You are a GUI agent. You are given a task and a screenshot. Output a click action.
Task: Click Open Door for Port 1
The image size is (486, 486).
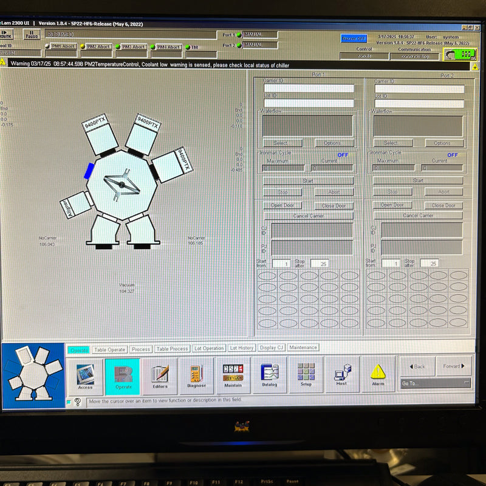point(282,205)
